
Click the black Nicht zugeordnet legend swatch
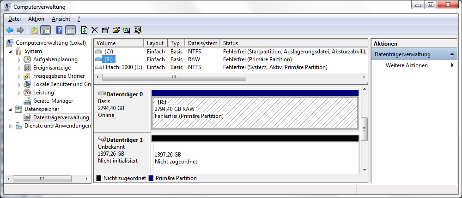[x=99, y=178]
